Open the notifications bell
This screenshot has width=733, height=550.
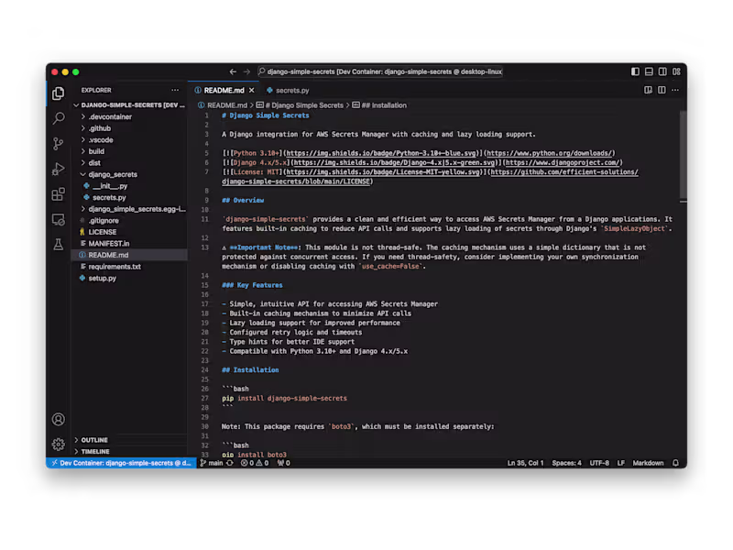(x=675, y=463)
